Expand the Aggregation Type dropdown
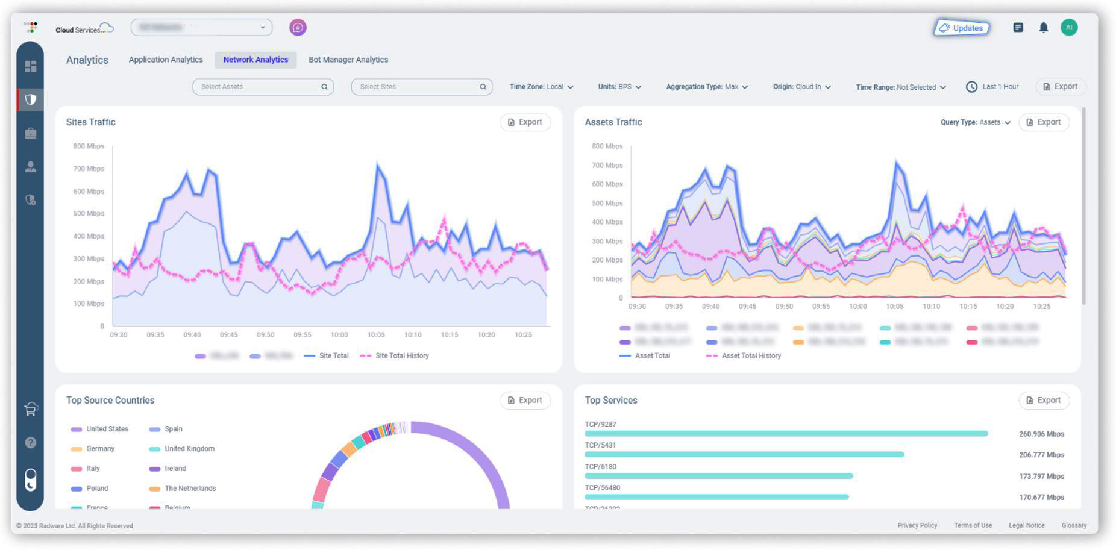The width and height of the screenshot is (1116, 550). click(x=707, y=87)
